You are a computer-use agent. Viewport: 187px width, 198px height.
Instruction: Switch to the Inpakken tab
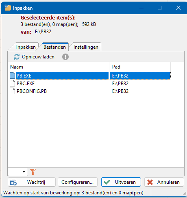point(26,47)
